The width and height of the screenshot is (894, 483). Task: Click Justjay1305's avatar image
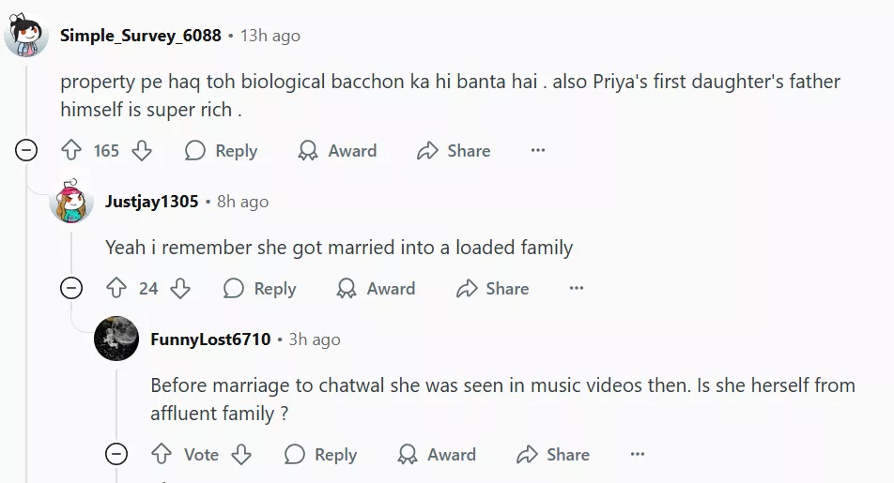71,202
